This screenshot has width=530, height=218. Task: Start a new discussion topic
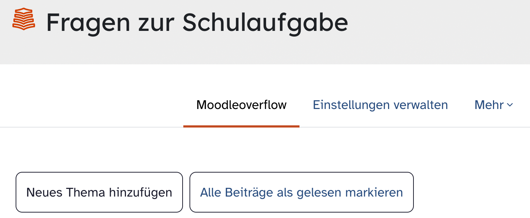click(99, 192)
